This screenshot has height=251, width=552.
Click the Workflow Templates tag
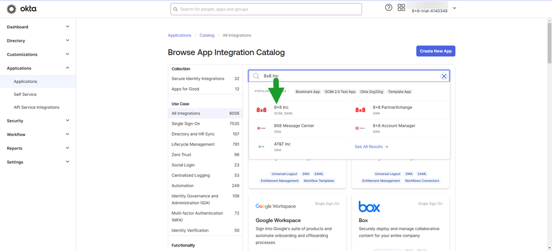(x=319, y=180)
